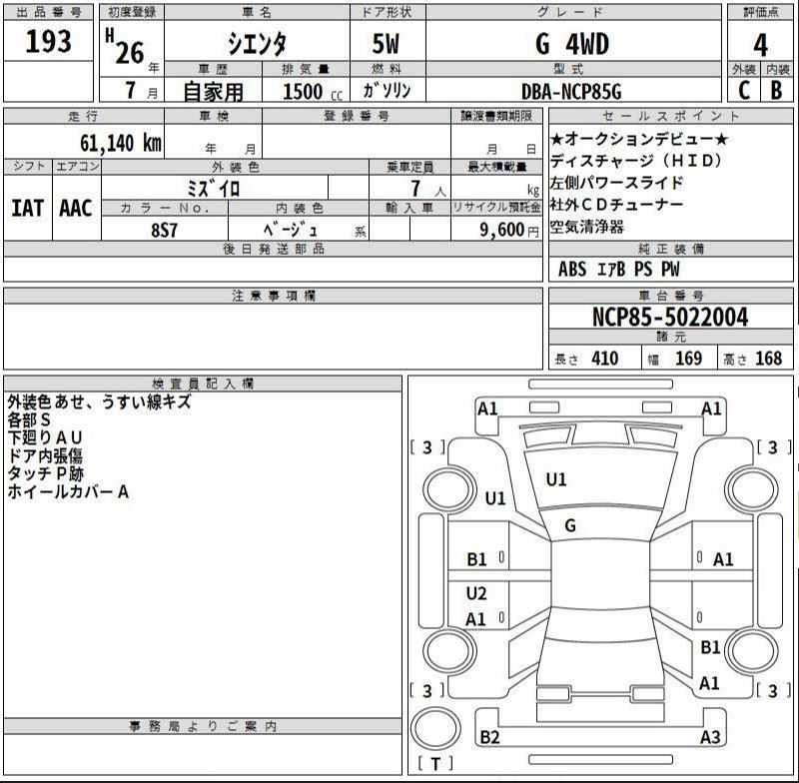Select the inspector note 下廻りAU
This screenshot has width=799, height=783.
click(x=45, y=437)
